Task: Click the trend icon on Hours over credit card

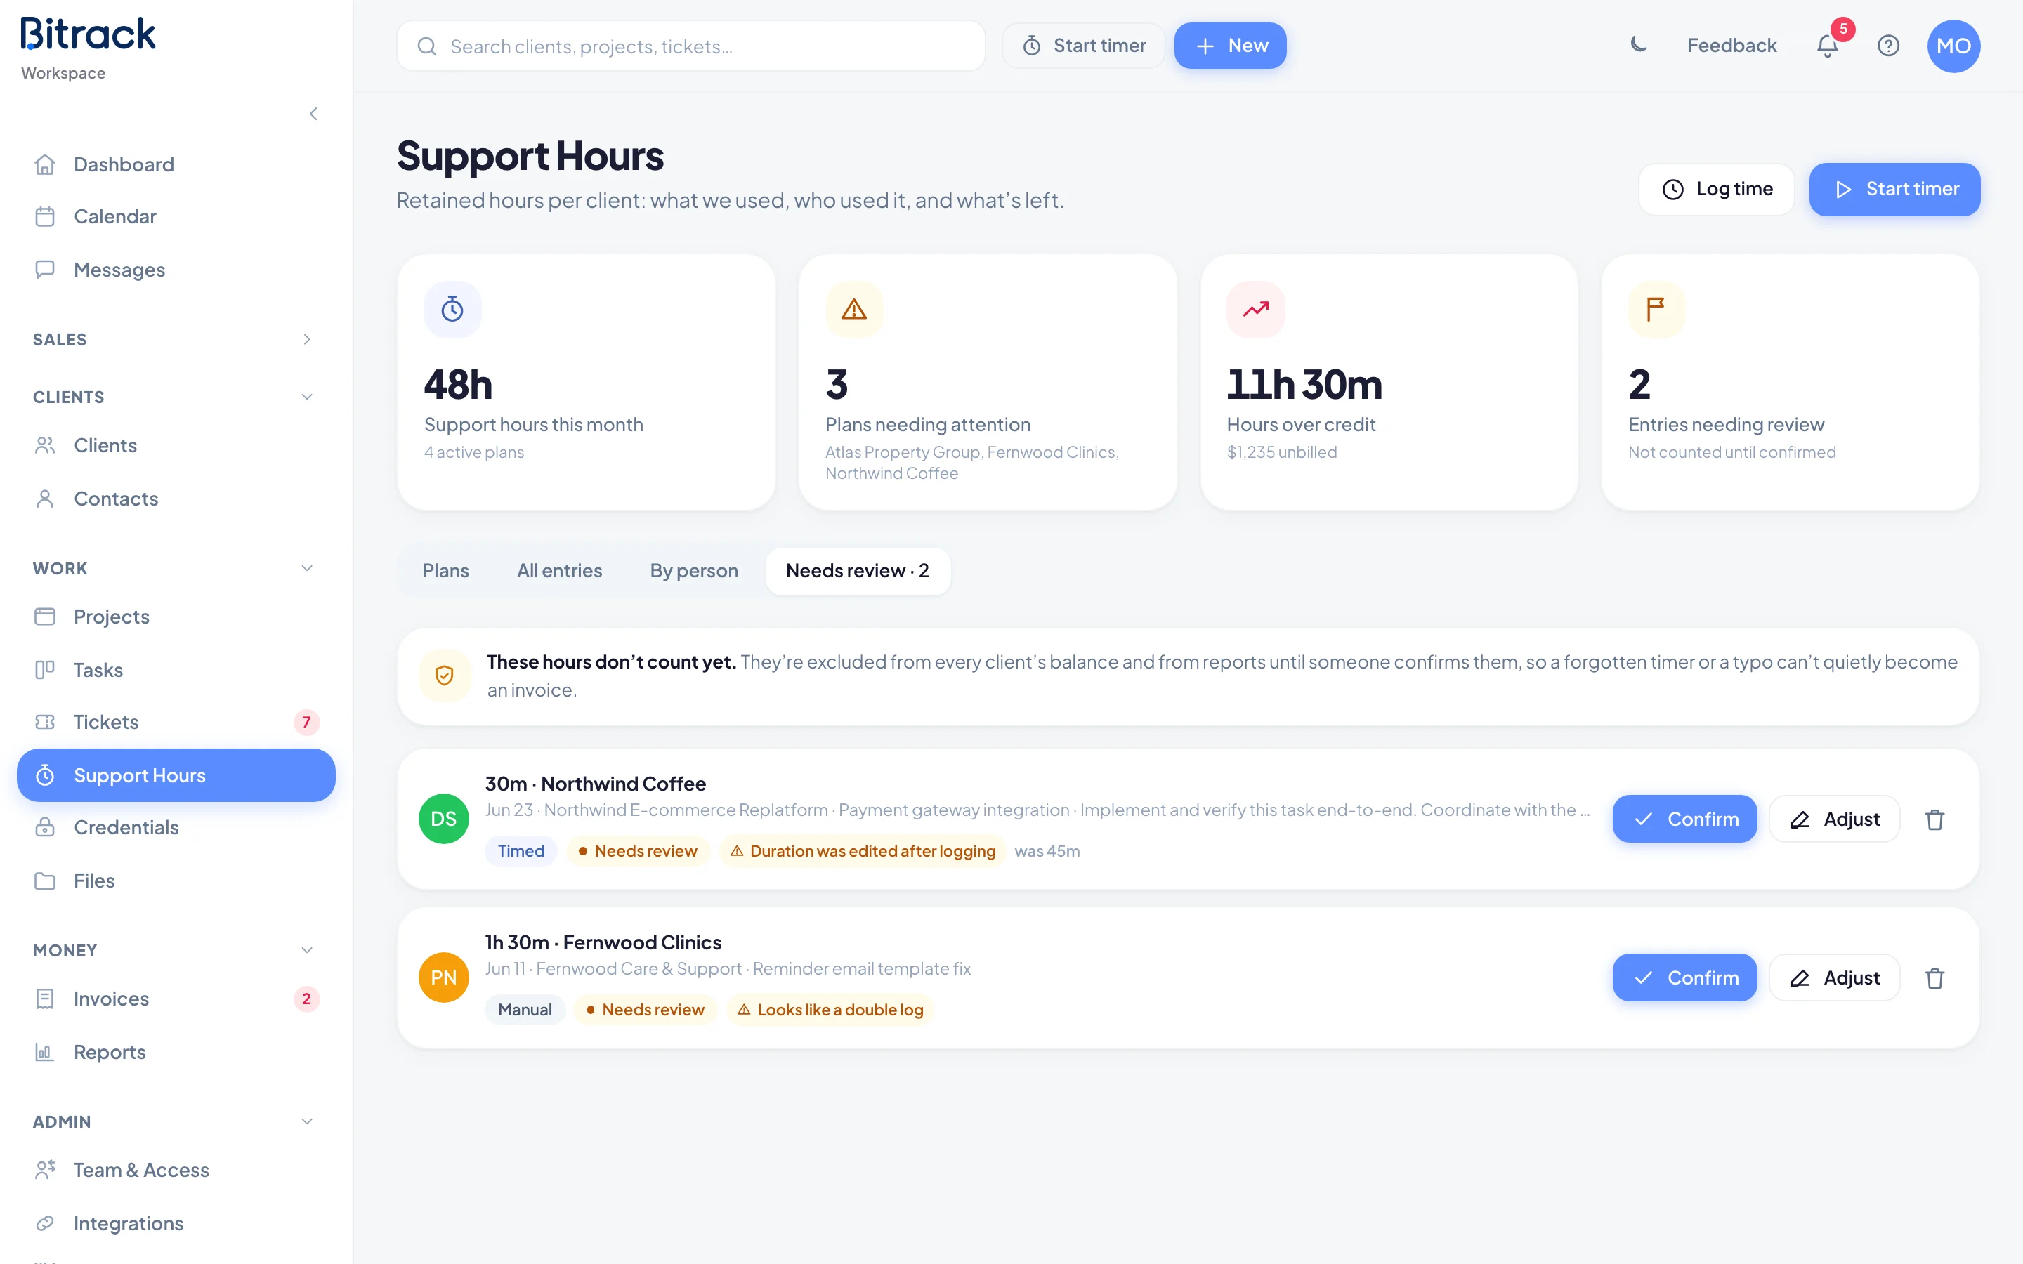Action: (x=1256, y=309)
